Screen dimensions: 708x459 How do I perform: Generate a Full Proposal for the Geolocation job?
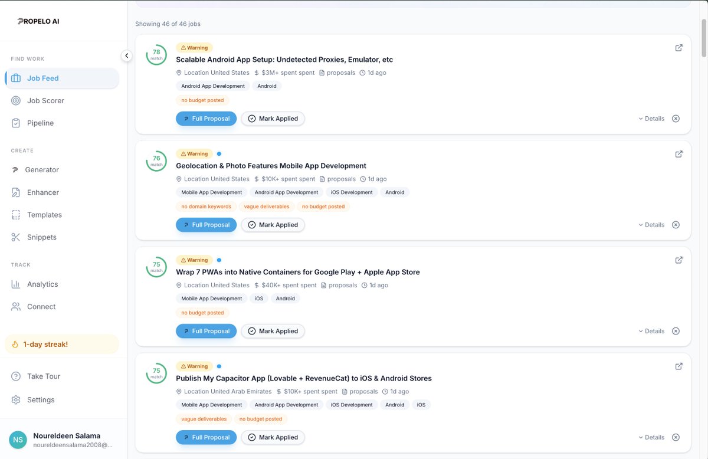(206, 224)
